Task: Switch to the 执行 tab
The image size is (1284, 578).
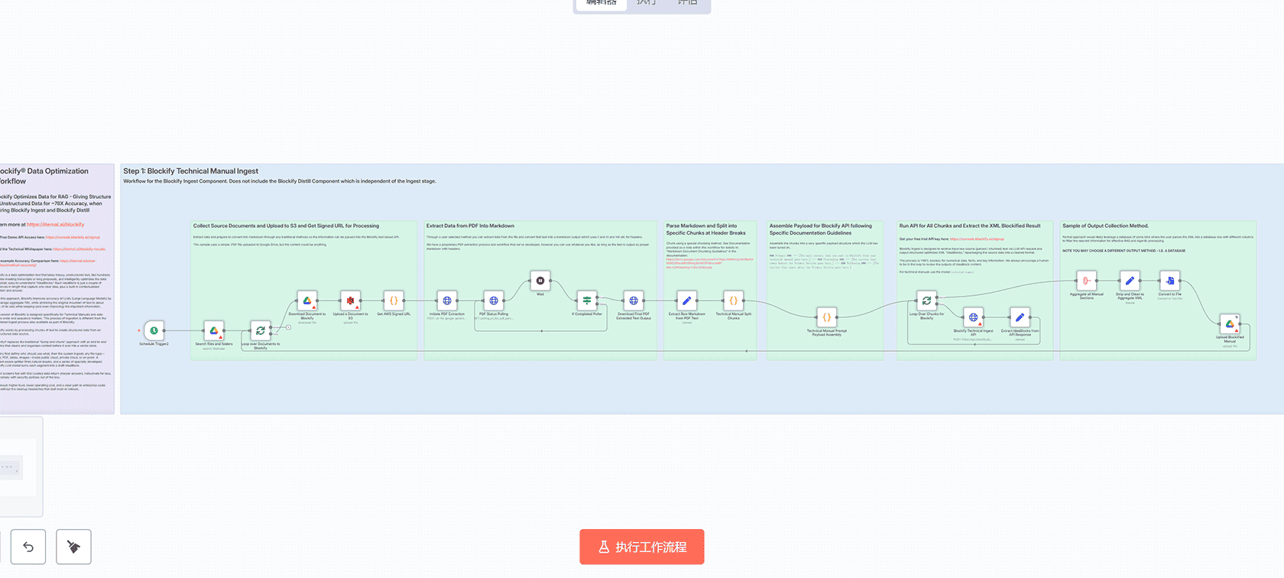Action: pos(646,4)
